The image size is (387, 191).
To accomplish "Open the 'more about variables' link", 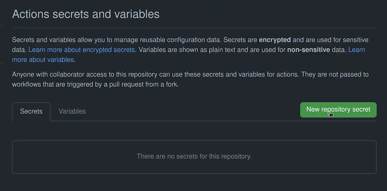I will coord(43,60).
